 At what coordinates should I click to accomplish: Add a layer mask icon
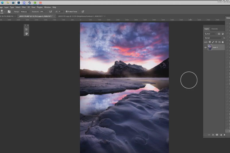pos(217,135)
